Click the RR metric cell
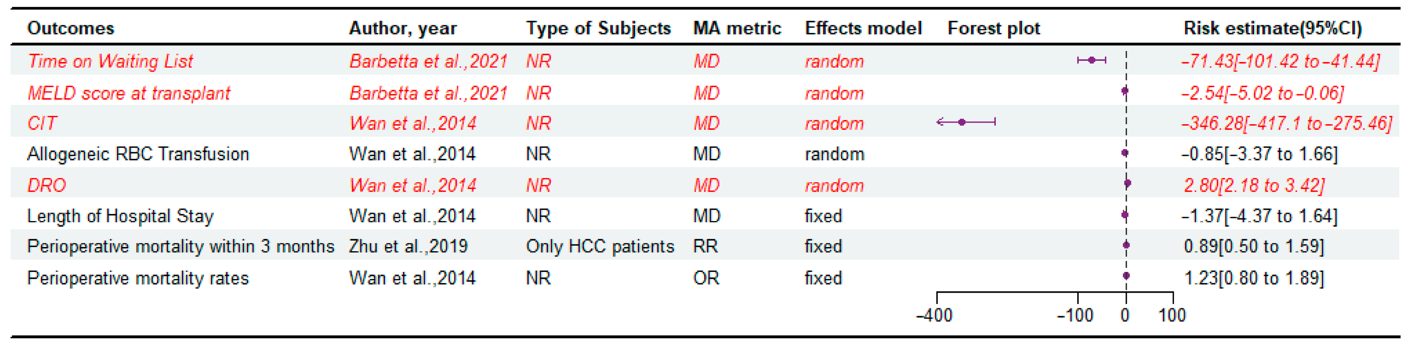 pyautogui.click(x=705, y=246)
